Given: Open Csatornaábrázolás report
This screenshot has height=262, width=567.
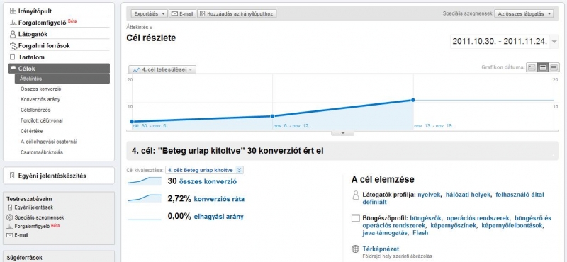Looking at the screenshot, I should [42, 152].
